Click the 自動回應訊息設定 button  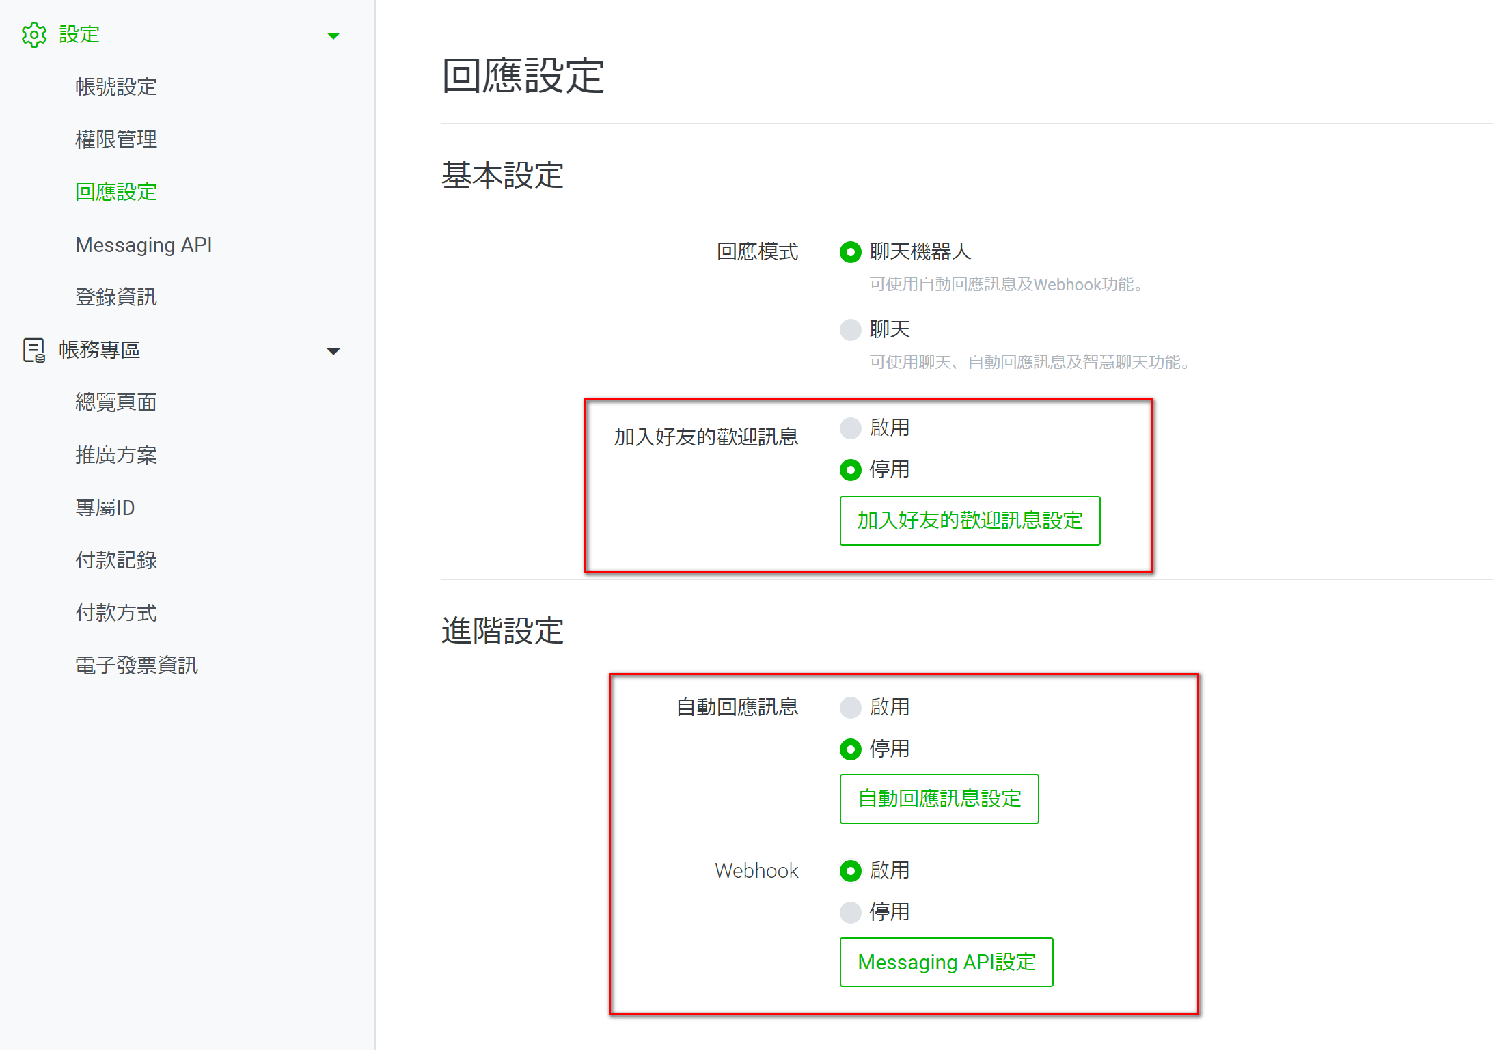939,799
